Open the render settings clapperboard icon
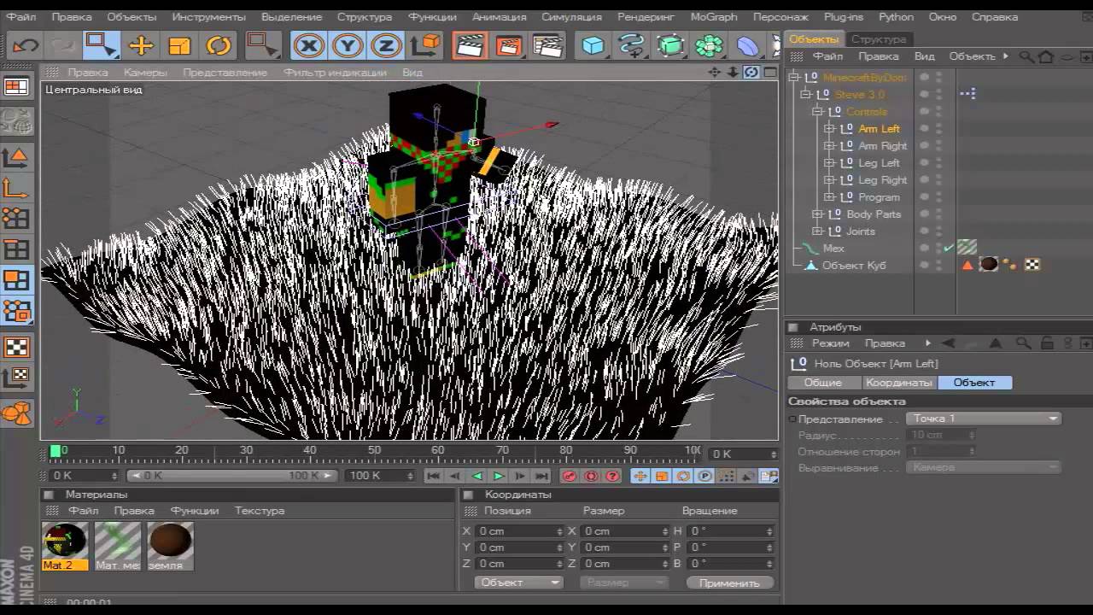Screen dimensions: 1093x615 point(546,46)
